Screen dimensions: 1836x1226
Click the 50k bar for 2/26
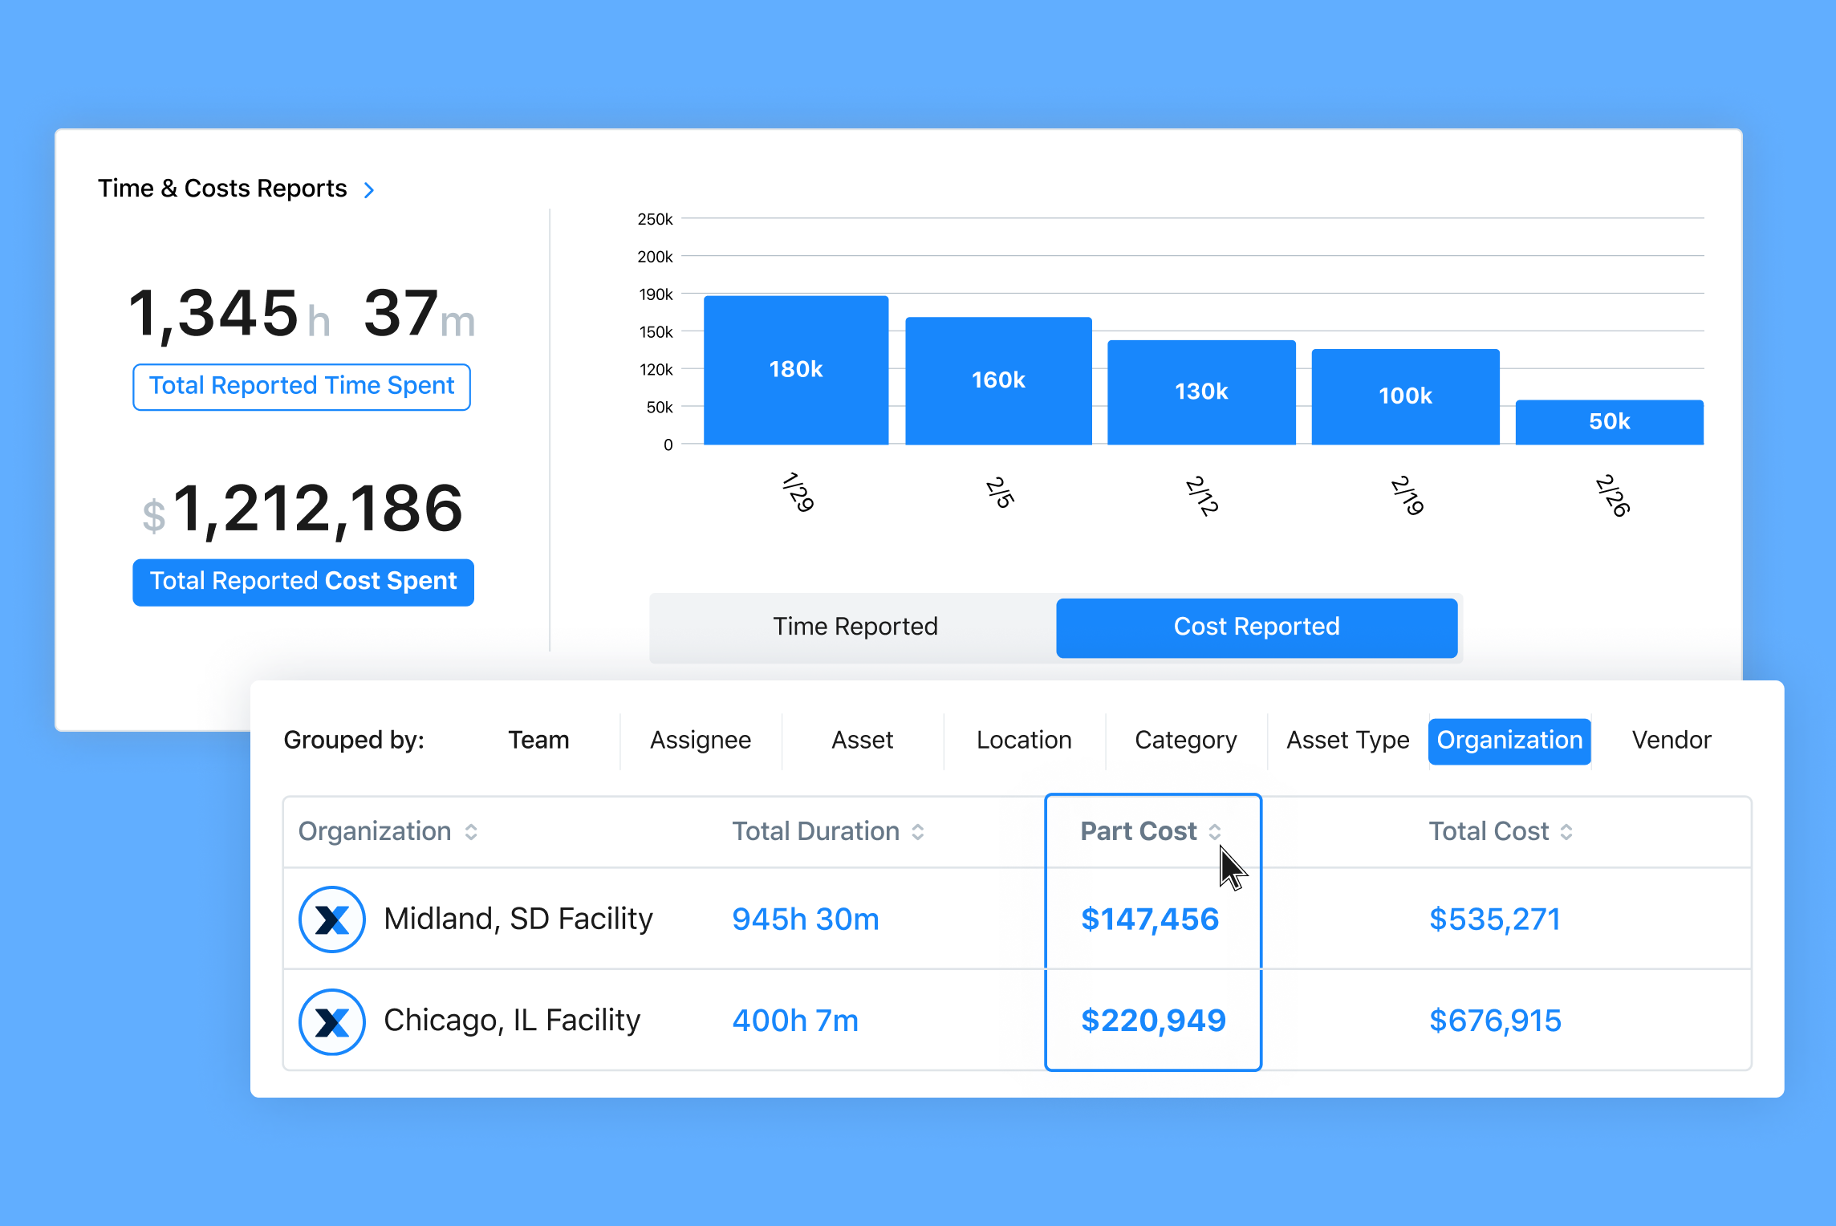click(1609, 422)
